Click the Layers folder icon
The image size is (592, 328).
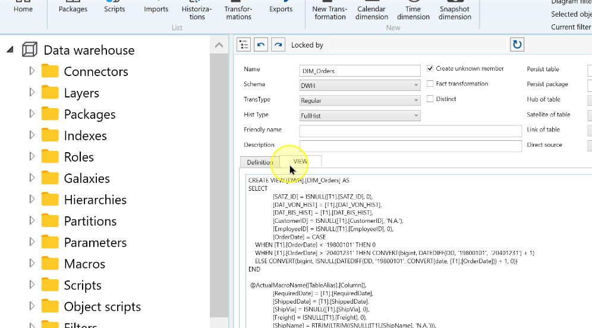point(50,93)
